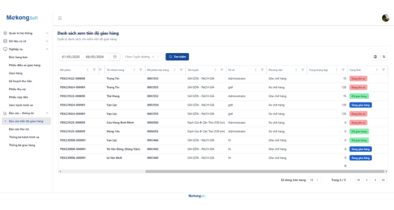Click the Tìm kiếm search button
The width and height of the screenshot is (394, 210).
pyautogui.click(x=177, y=57)
